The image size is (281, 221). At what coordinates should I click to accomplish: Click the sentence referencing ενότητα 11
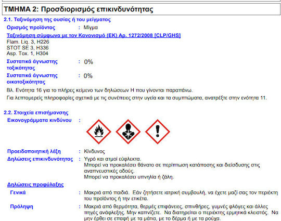click(x=136, y=98)
